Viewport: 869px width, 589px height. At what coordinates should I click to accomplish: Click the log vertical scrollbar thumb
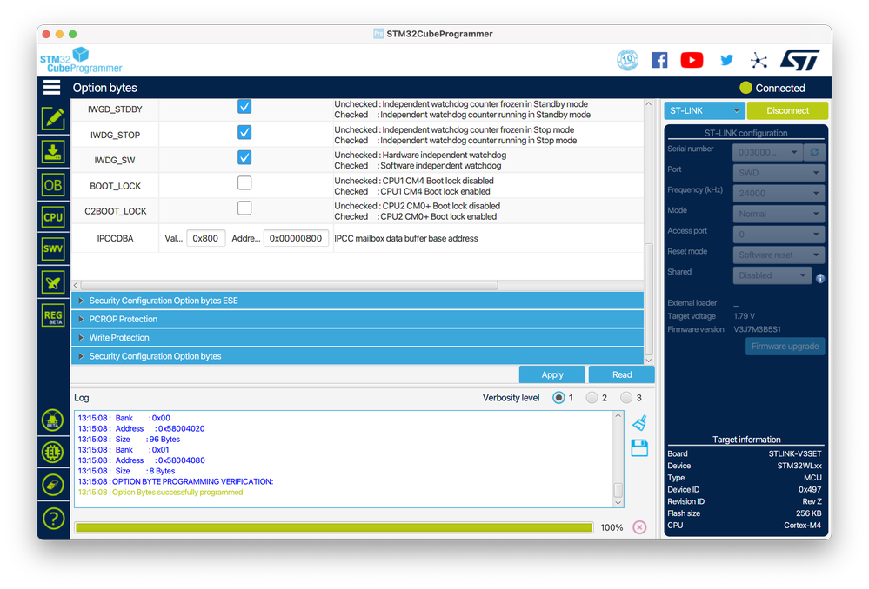(618, 490)
